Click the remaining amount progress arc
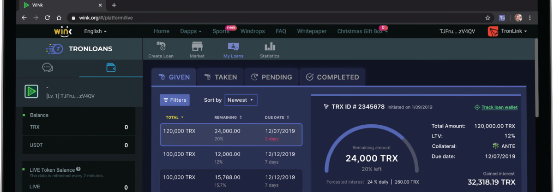Viewport: 554px width, 192px height. click(x=372, y=147)
